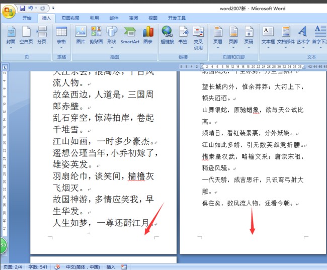
Task: Insert a blank page with 空白页
Action: [x=26, y=35]
